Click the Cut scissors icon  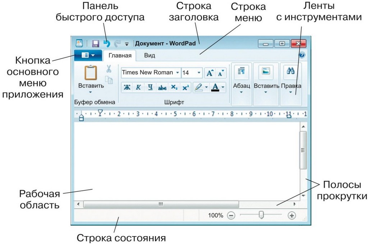[x=109, y=69]
